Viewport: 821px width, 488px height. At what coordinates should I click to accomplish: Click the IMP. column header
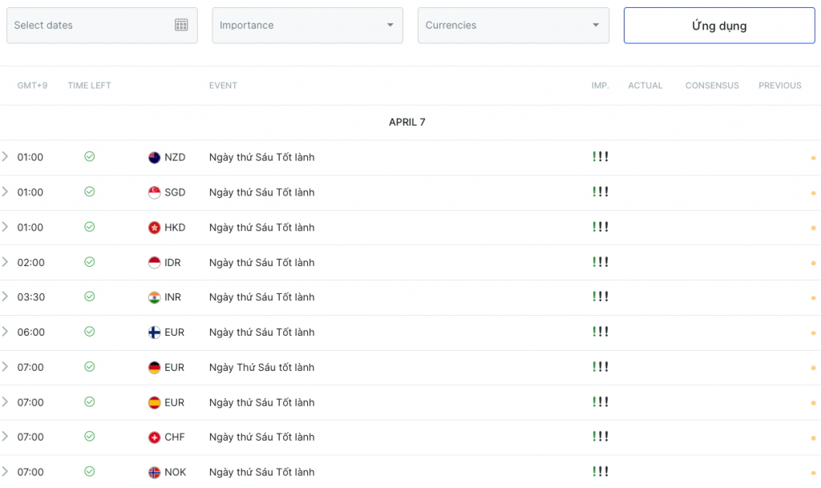(600, 85)
